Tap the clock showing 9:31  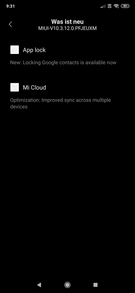(11, 6)
